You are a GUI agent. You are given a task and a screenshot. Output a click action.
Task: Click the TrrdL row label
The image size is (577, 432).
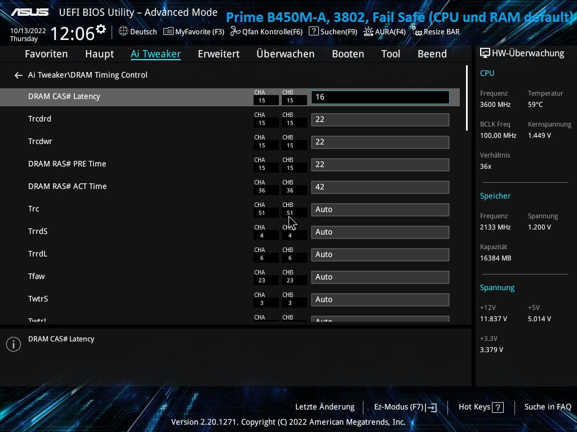[38, 254]
